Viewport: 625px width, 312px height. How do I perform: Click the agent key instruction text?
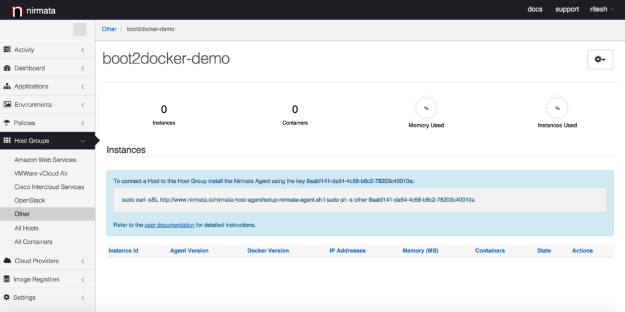(x=264, y=180)
